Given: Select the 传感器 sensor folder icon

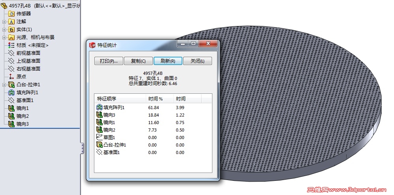Looking at the screenshot, I should (x=11, y=13).
